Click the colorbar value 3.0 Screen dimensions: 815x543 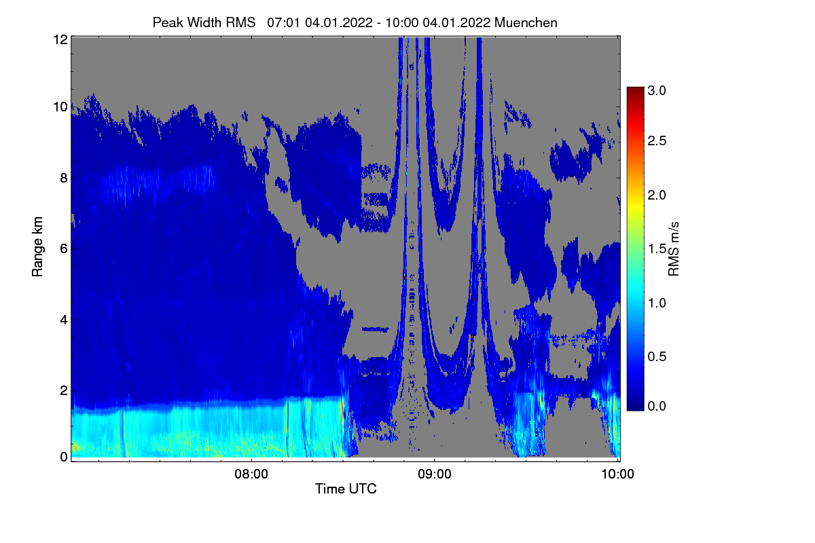pos(657,90)
